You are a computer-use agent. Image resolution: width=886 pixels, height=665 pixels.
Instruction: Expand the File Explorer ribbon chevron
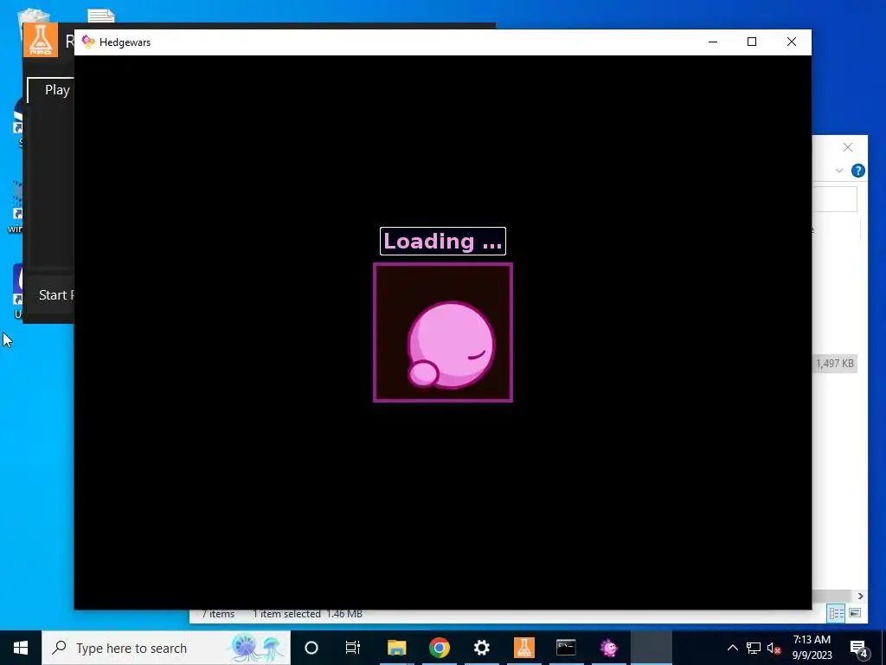coord(839,171)
